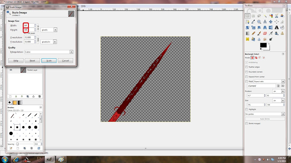
Task: Select the Bucket Fill tool
Action: (282, 28)
